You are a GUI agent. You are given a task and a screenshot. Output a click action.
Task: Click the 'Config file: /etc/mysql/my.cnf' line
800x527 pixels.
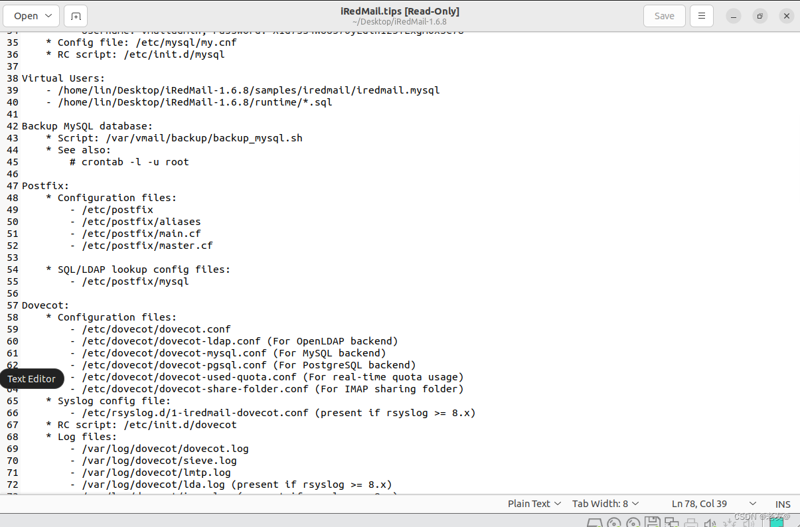point(141,42)
